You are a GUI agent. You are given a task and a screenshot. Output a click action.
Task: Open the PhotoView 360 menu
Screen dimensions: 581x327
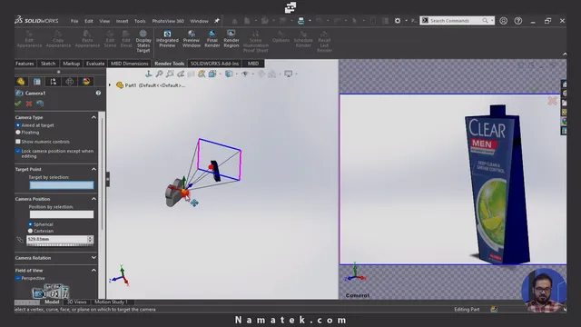coord(168,21)
